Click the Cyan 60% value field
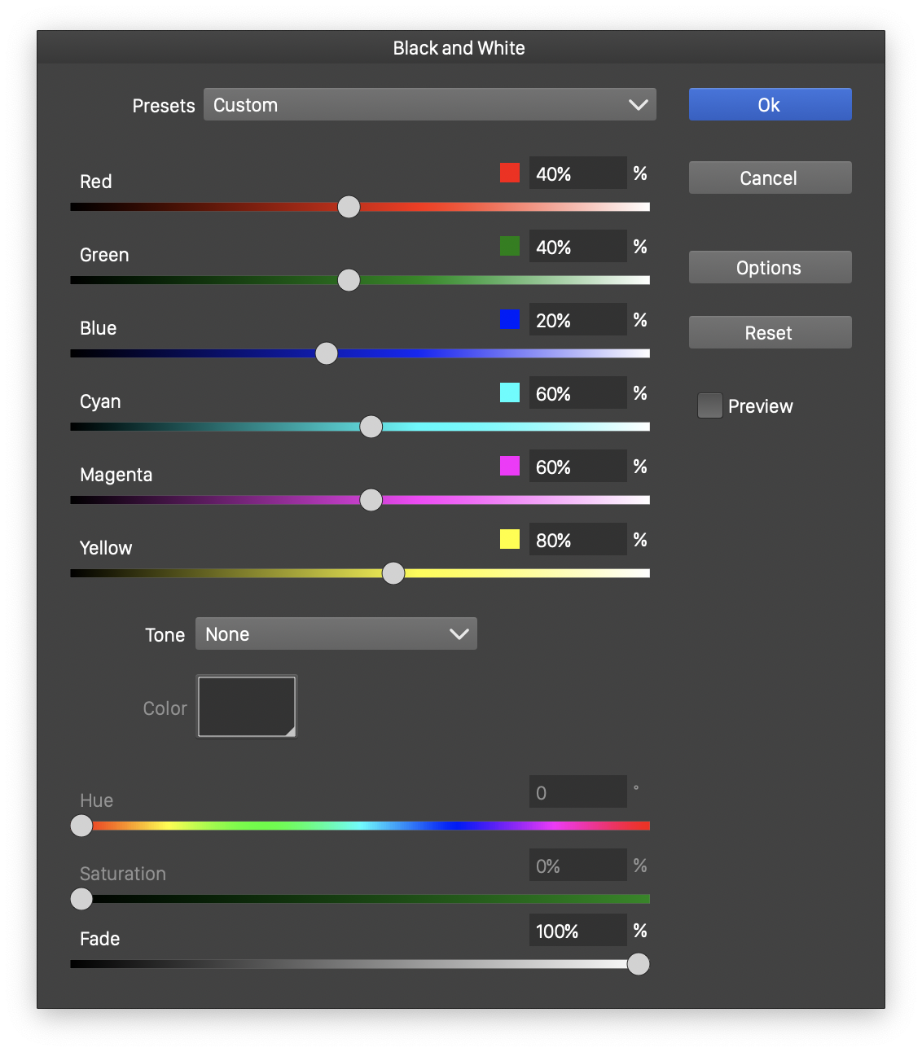Viewport: 922px width, 1052px height. tap(577, 393)
